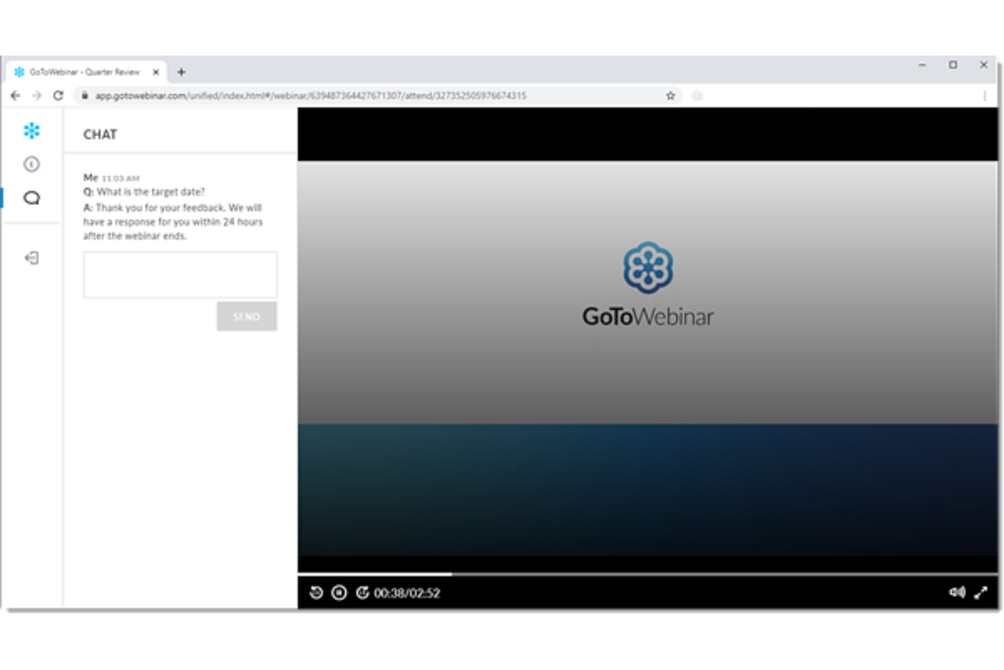This screenshot has height=670, width=1004.
Task: Select the chat bubble sidebar icon
Action: coord(32,198)
